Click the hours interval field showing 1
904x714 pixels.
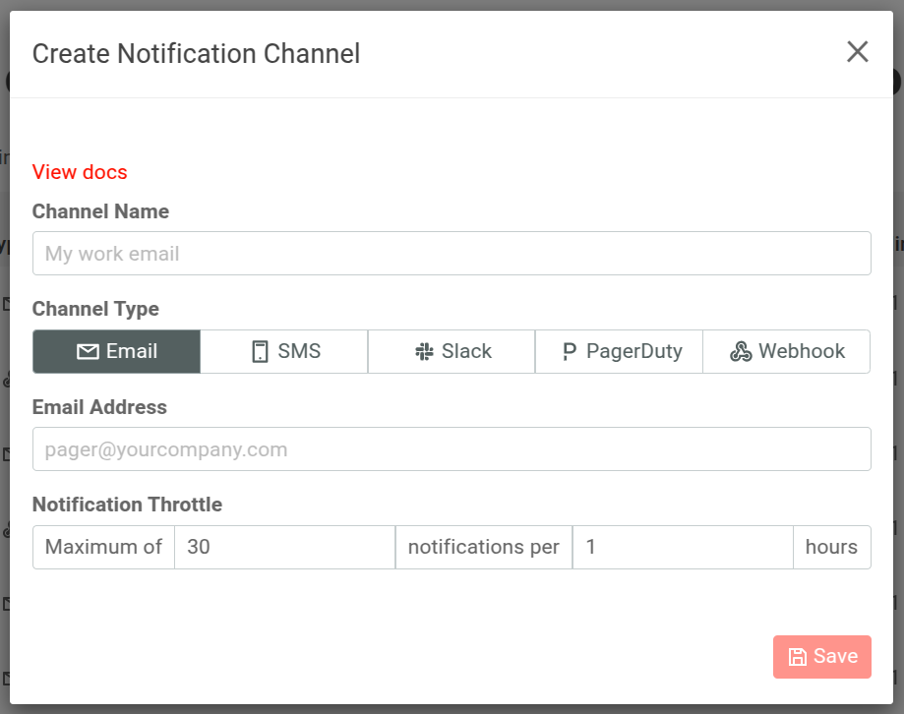tap(683, 547)
